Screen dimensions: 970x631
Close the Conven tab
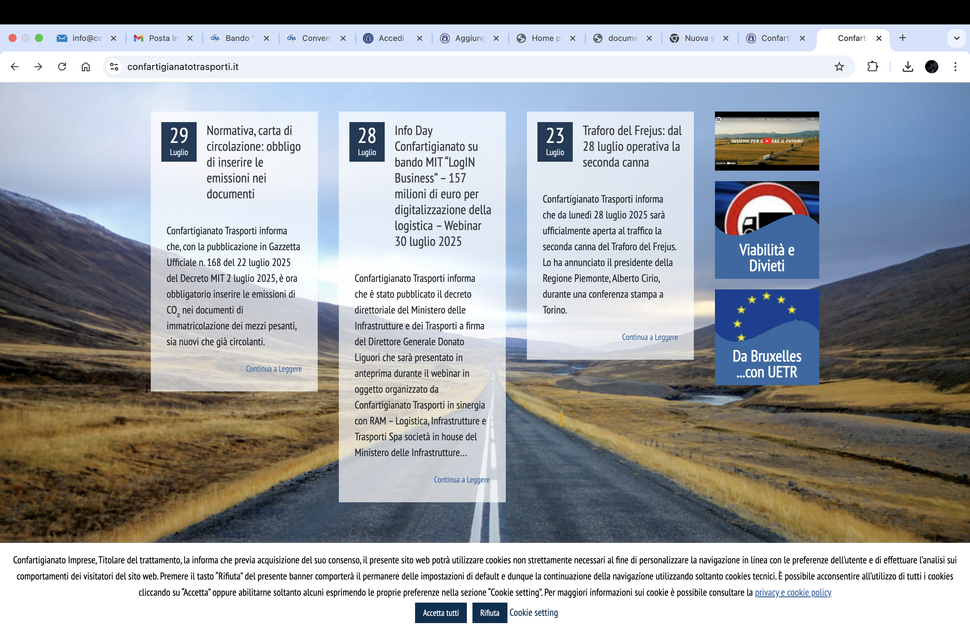click(x=343, y=38)
